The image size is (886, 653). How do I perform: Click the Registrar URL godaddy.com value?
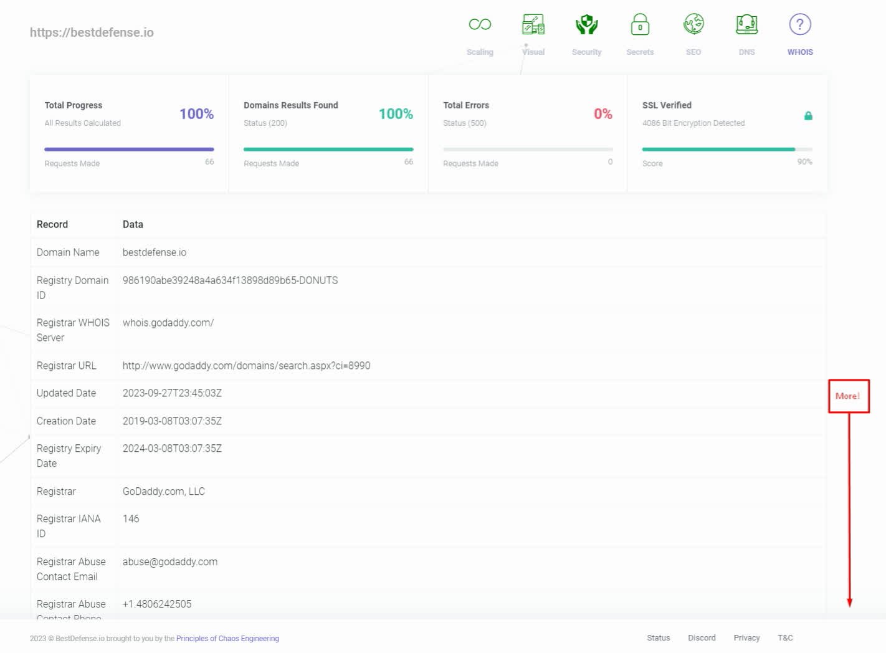tap(246, 366)
